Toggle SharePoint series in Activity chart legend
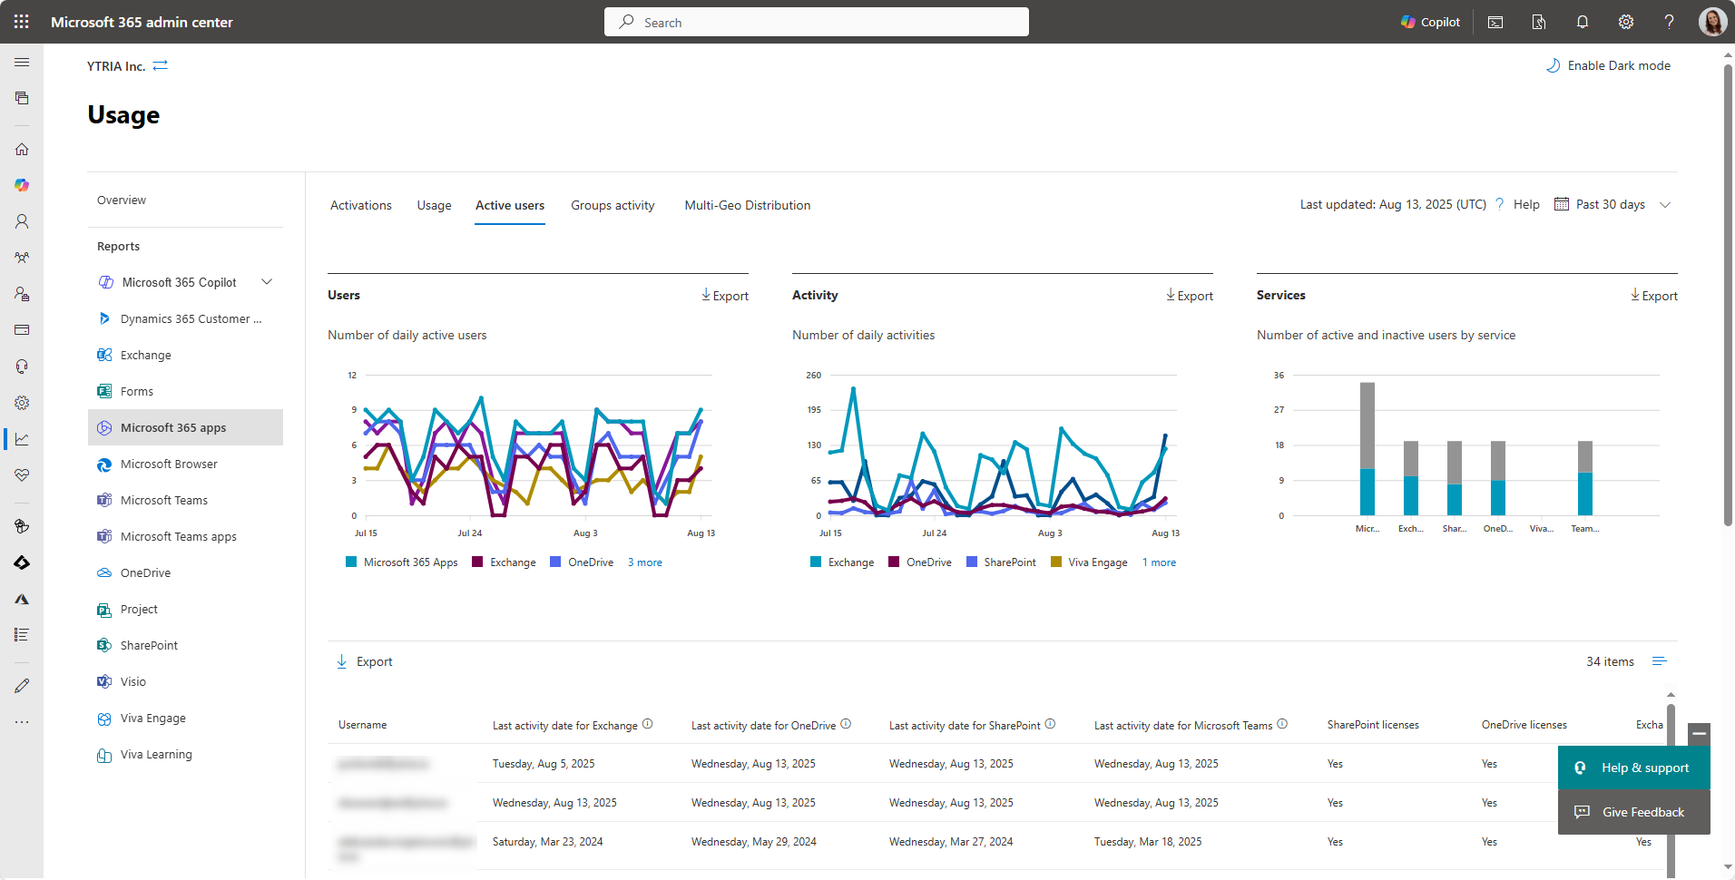Screen dimensions: 1735x880 [1001, 562]
